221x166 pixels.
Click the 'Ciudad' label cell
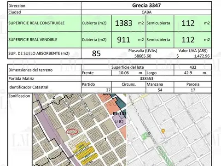pyautogui.click(x=44, y=12)
